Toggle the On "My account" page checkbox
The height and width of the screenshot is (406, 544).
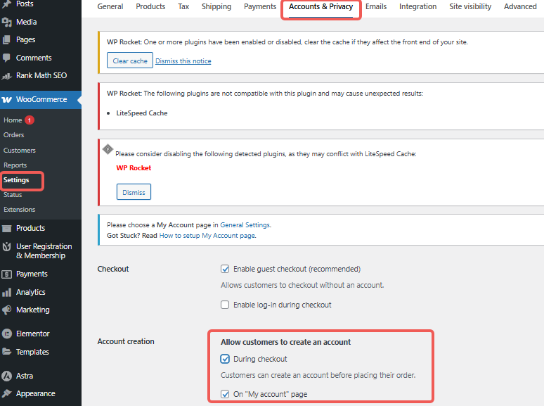pyautogui.click(x=225, y=394)
